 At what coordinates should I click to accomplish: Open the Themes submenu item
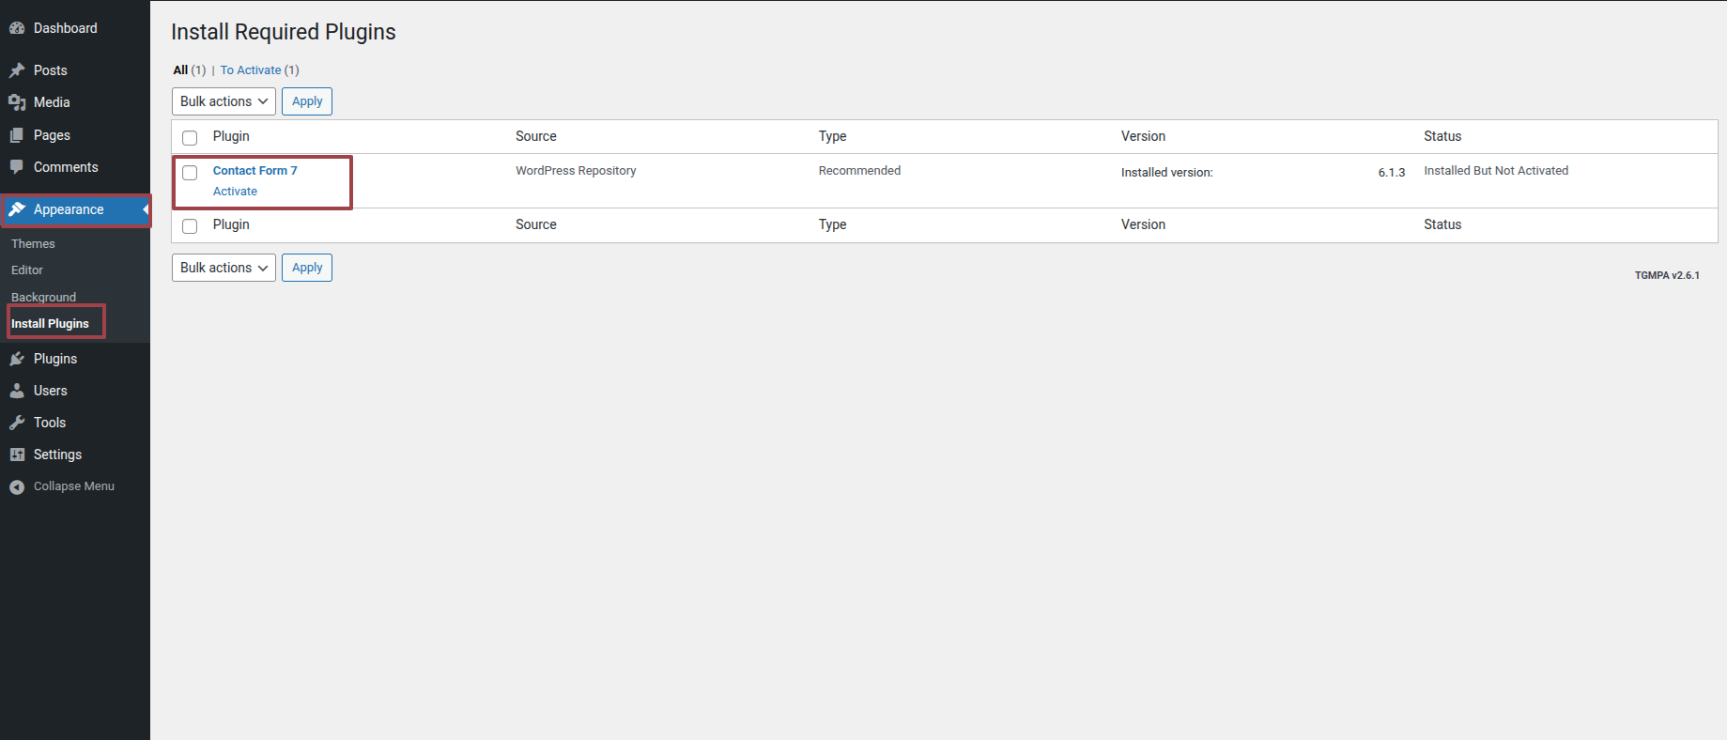(x=33, y=244)
